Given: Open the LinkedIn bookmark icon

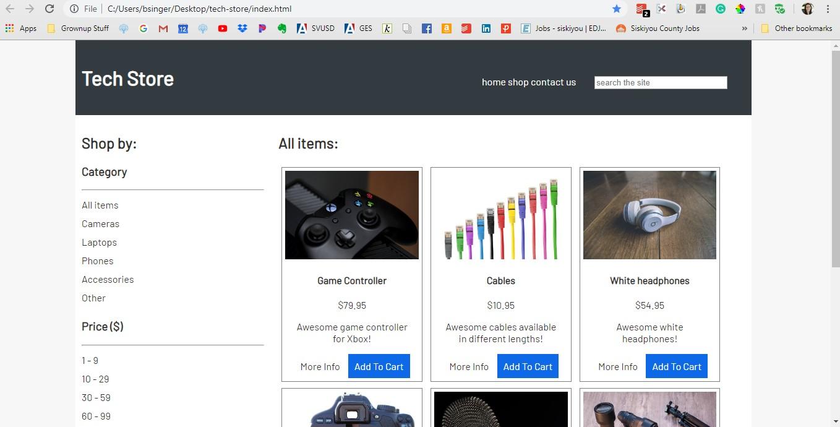Looking at the screenshot, I should [486, 28].
